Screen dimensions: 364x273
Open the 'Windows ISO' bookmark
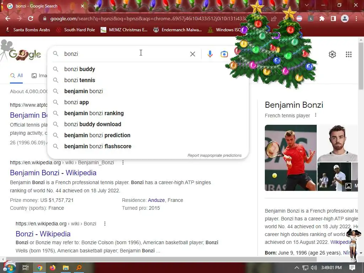[x=225, y=30]
